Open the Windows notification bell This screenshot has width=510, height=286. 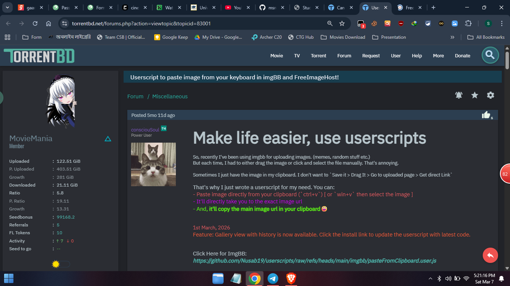(x=501, y=279)
